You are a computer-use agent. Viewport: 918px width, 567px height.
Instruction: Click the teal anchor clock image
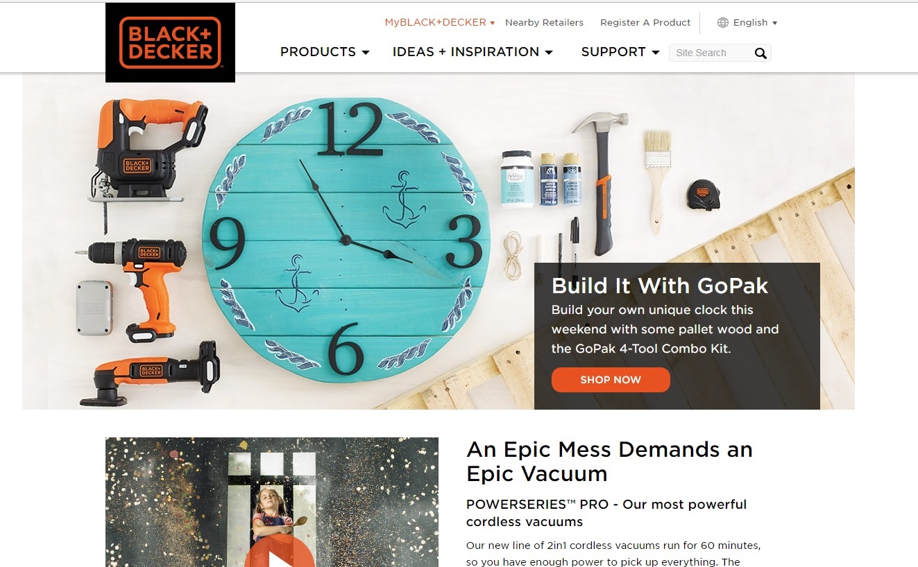[346, 238]
